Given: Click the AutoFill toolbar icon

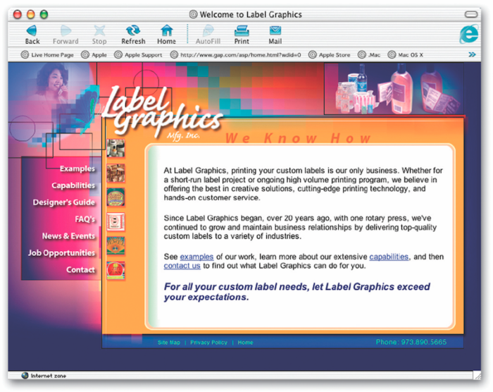Looking at the screenshot, I should 208,35.
